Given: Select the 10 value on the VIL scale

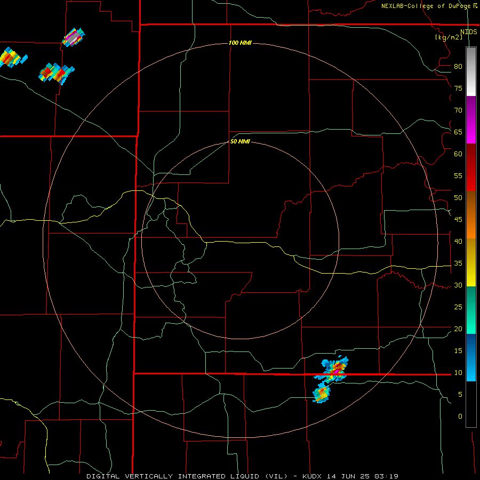Looking at the screenshot, I should (458, 373).
